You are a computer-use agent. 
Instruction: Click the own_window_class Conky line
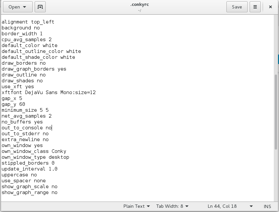click(x=34, y=151)
